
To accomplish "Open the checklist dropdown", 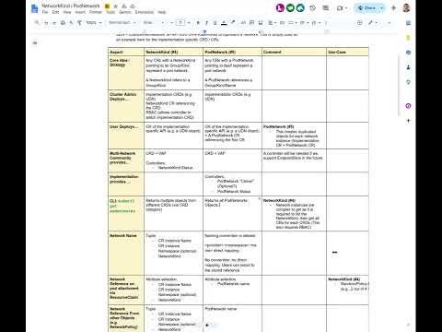I will 293,22.
